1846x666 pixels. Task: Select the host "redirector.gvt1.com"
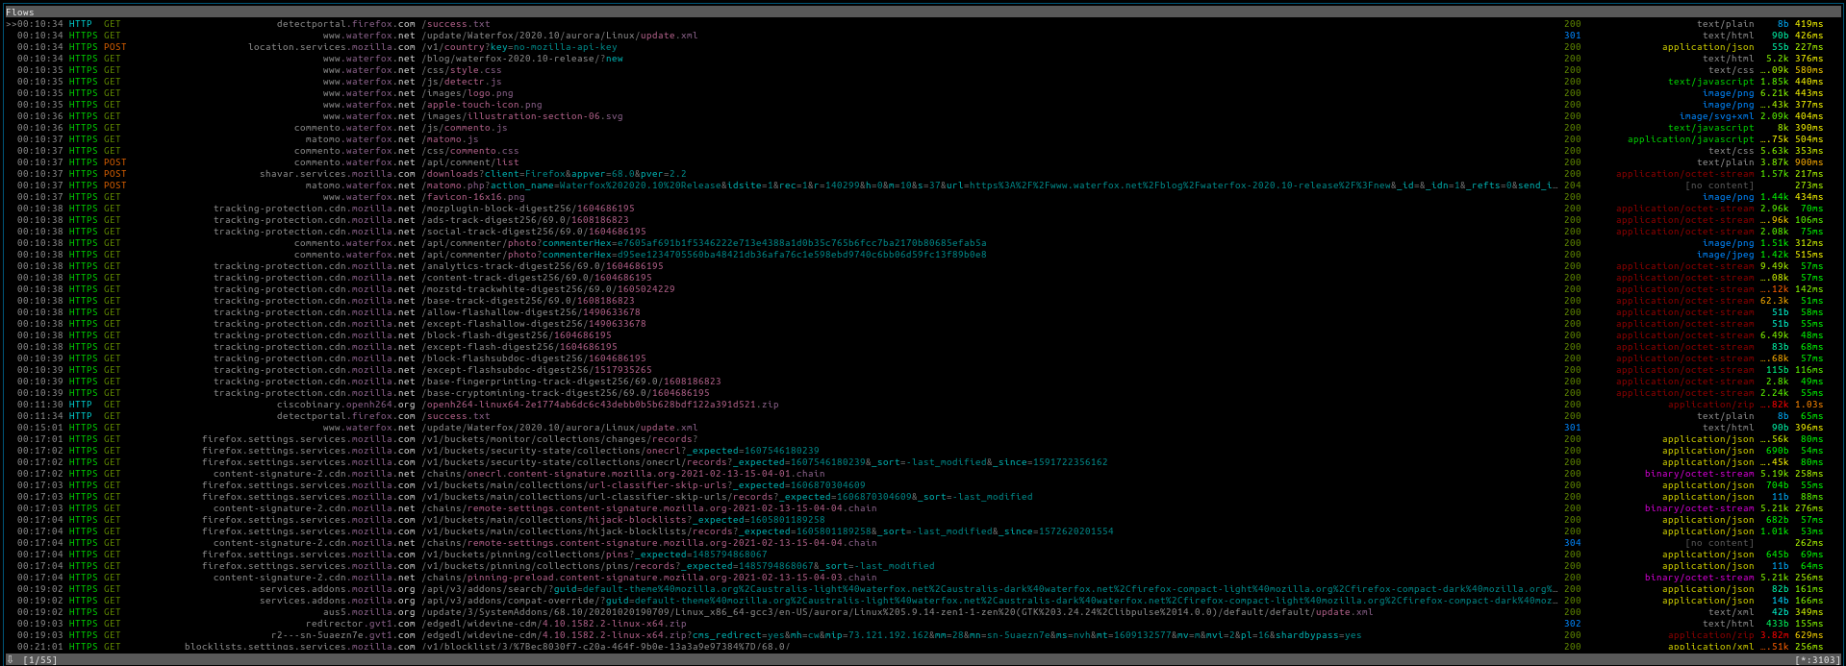[361, 624]
